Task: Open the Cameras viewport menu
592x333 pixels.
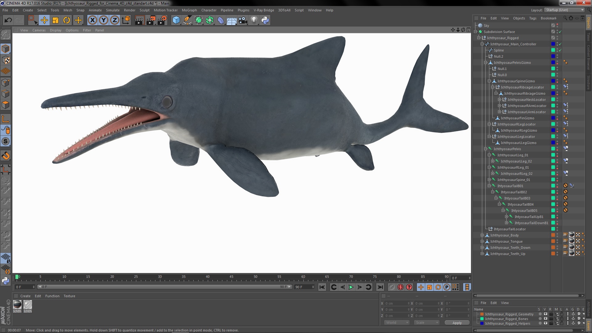Action: (x=39, y=30)
